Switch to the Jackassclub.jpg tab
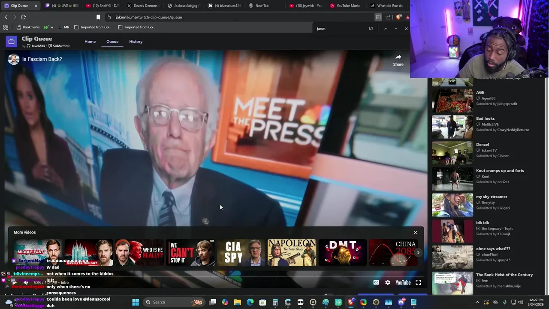Viewport: 549px width, 309px height. pyautogui.click(x=184, y=6)
